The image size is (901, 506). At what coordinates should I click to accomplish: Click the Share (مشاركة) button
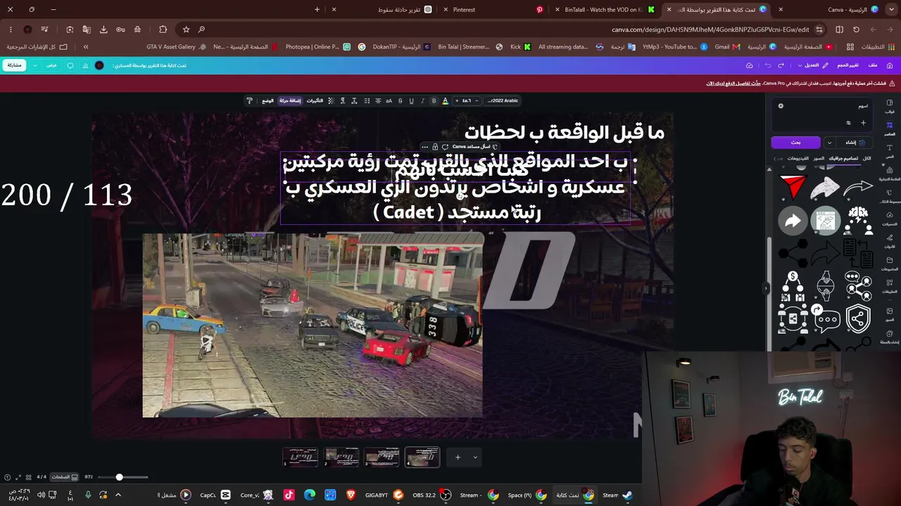tap(14, 65)
